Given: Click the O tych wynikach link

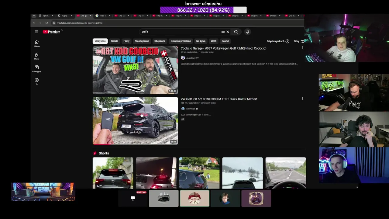Looking at the screenshot, I should tap(276, 41).
